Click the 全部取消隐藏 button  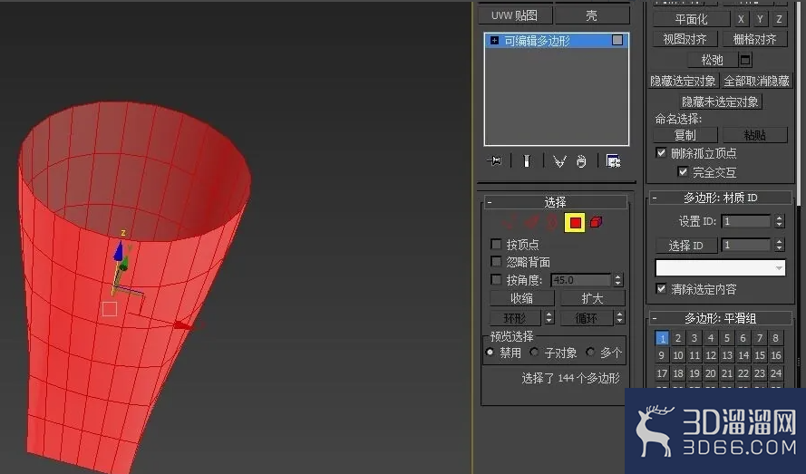click(757, 82)
